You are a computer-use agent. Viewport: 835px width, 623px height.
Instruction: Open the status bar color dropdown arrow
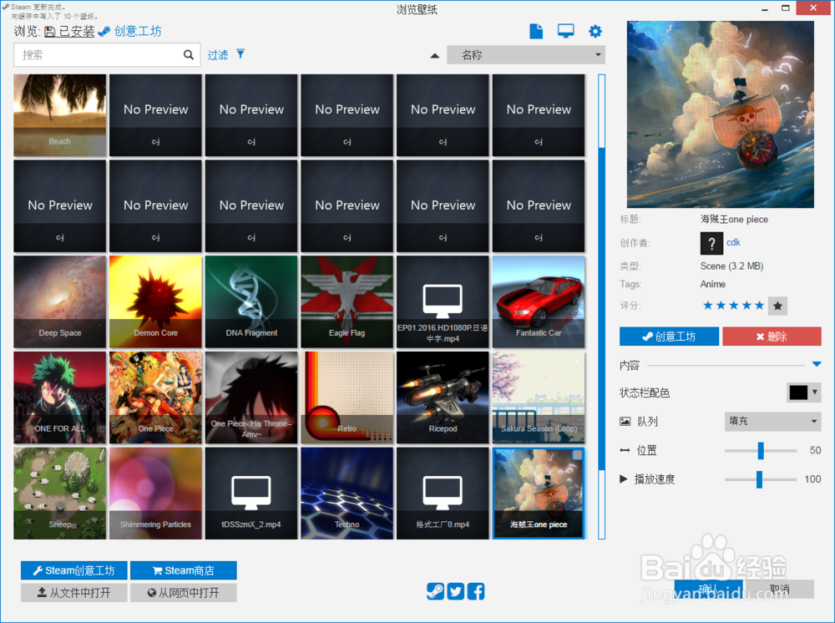[815, 393]
